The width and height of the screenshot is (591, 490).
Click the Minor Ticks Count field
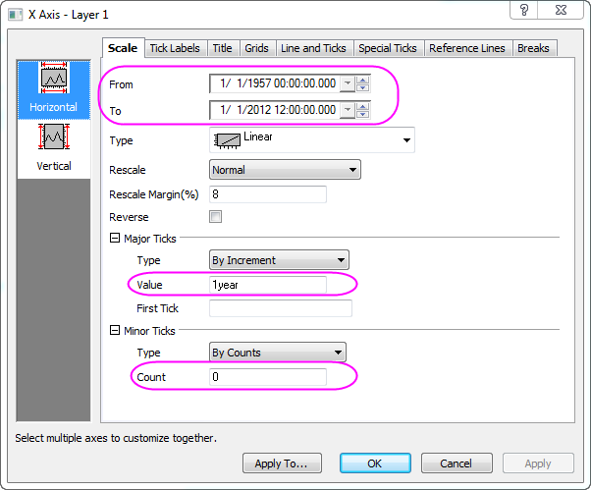[267, 377]
